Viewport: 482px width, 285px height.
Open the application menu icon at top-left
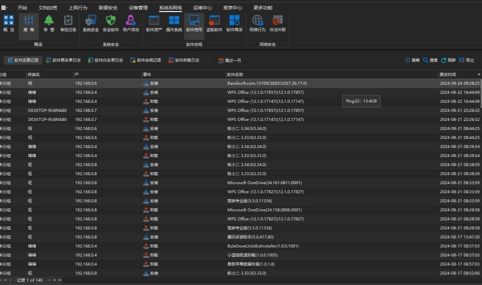(5, 8)
